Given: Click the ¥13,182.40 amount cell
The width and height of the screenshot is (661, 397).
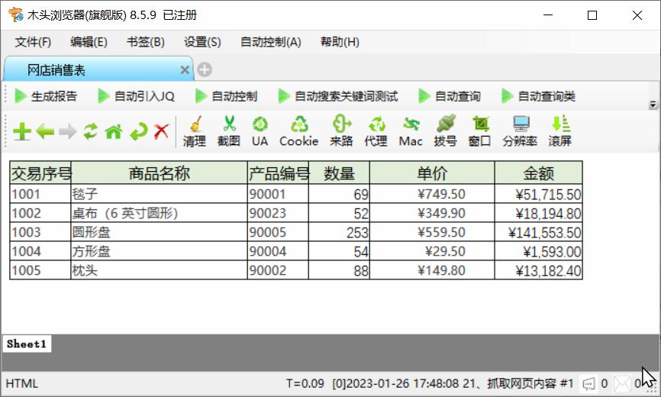Looking at the screenshot, I should pos(538,270).
